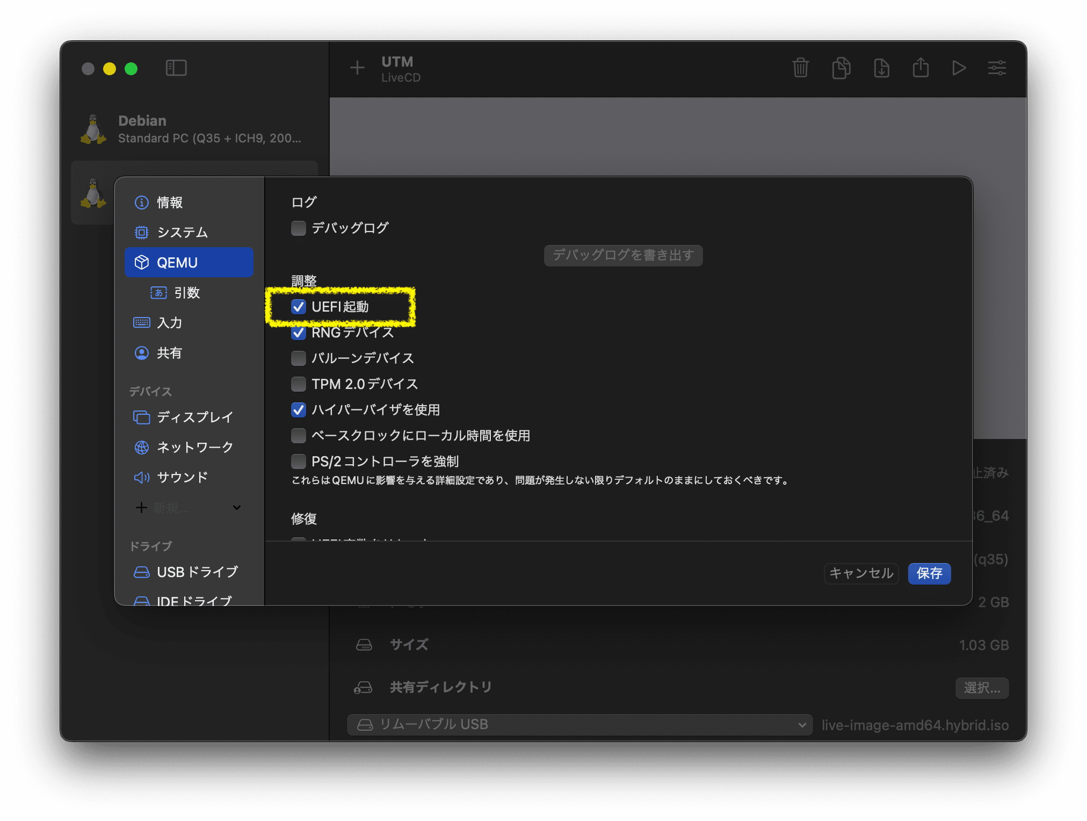Click the move-VM document arrow icon
1087x821 pixels.
[x=881, y=68]
